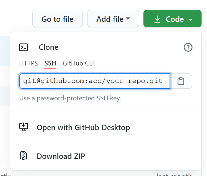This screenshot has width=207, height=176.
Task: Click the terminal icon beside Clone
Action: 24,47
